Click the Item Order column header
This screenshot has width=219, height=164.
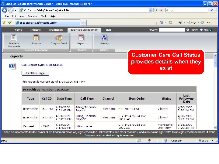click(137, 98)
